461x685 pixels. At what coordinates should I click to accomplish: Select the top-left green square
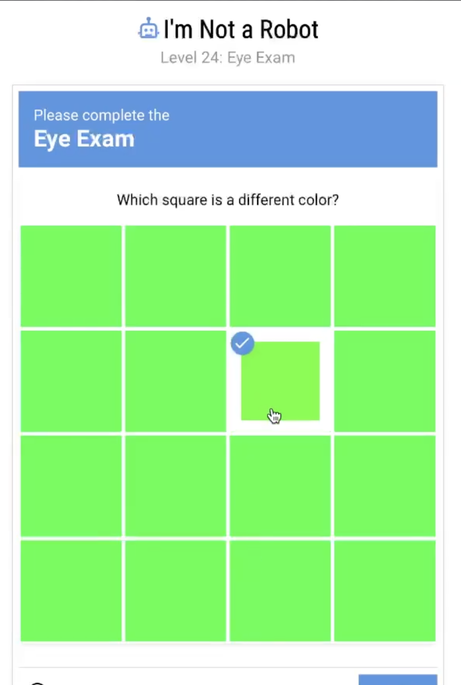point(71,276)
